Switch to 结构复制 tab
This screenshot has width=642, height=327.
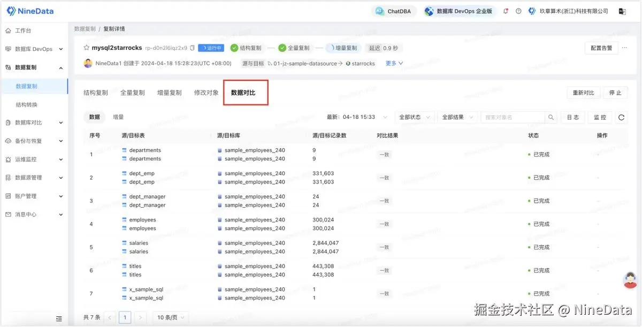coord(96,93)
